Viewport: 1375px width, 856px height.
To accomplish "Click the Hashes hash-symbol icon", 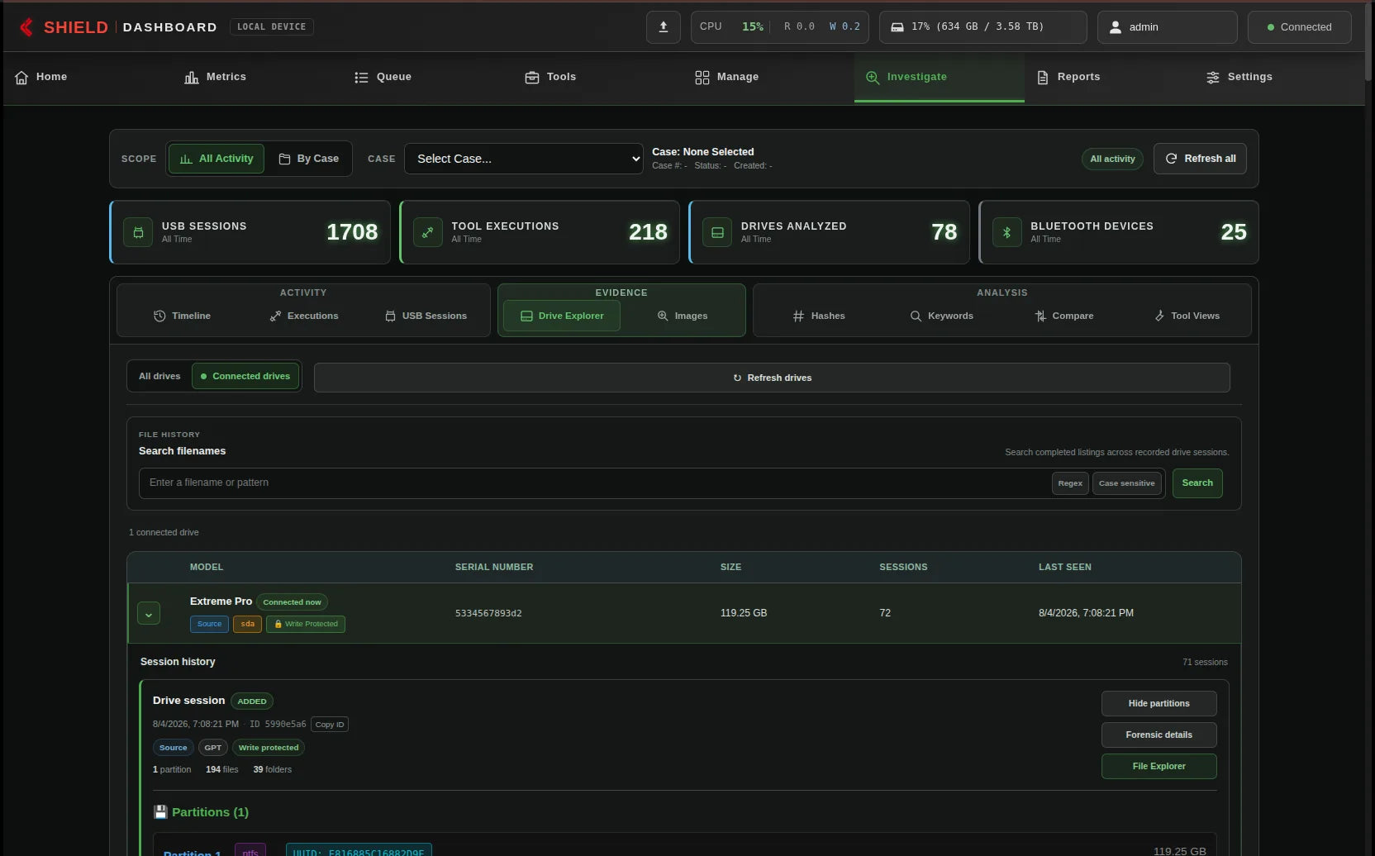I will (798, 316).
